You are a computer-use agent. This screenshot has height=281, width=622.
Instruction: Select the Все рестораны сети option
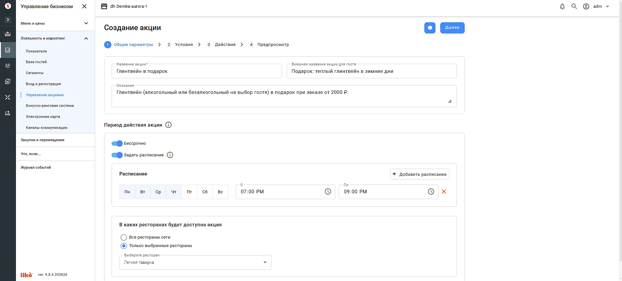(x=124, y=237)
